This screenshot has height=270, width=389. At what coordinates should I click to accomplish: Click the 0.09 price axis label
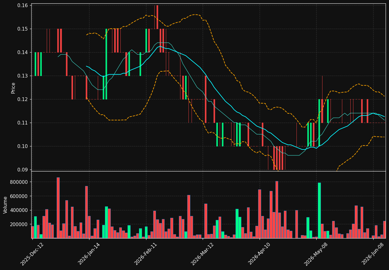(23, 170)
